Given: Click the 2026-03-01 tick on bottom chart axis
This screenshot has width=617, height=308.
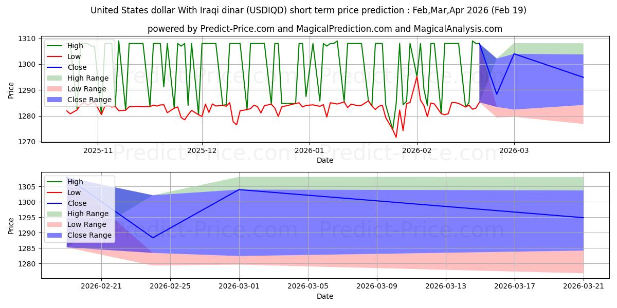Looking at the screenshot, I should click(239, 286).
